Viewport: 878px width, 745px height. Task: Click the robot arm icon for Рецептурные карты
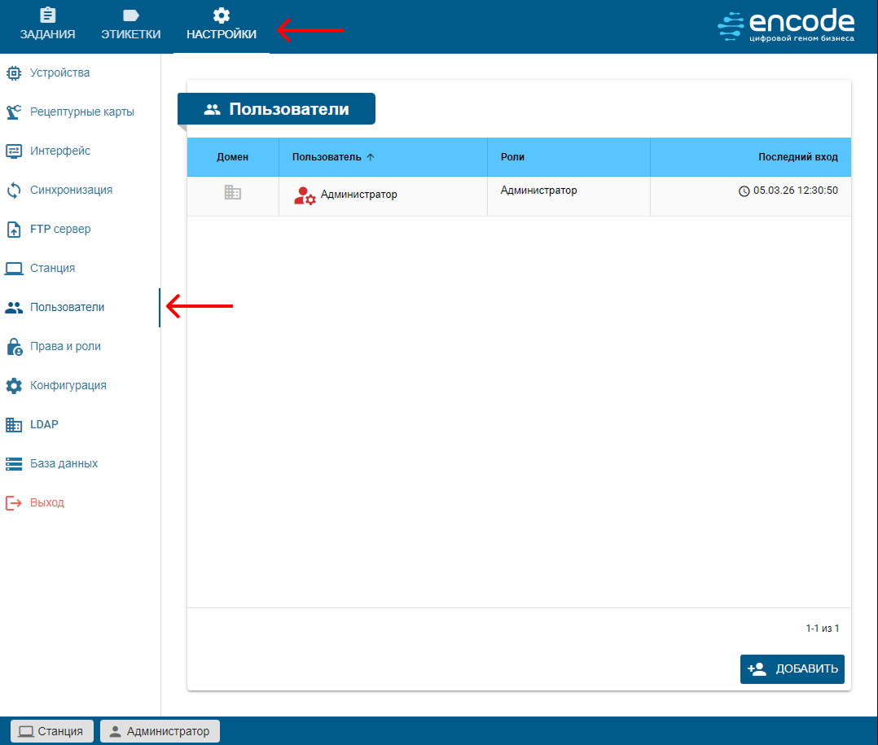14,112
